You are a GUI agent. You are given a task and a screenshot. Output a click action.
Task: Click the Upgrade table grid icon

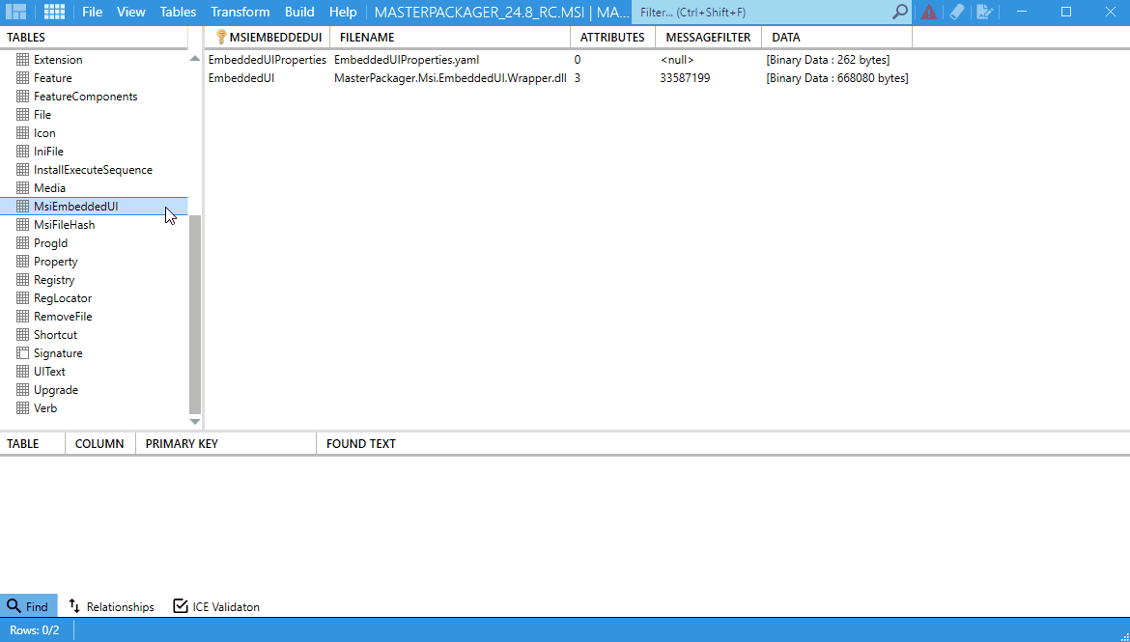point(22,390)
